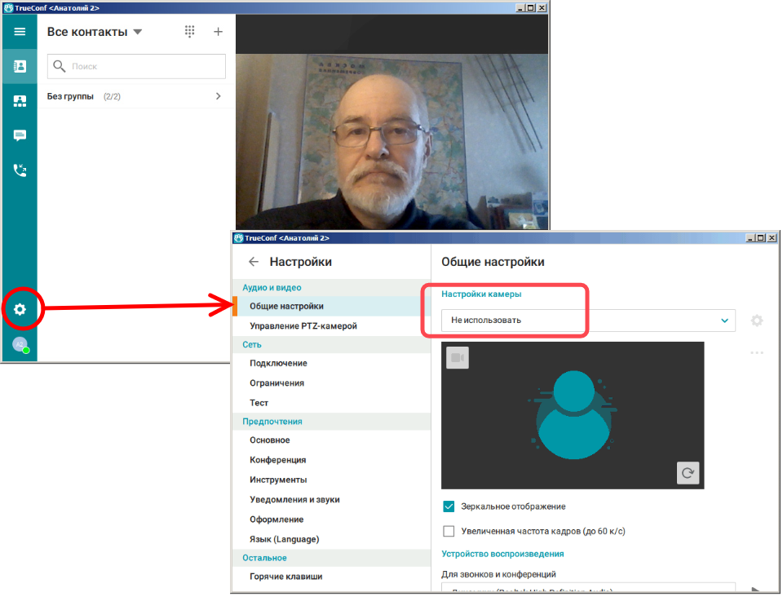Click the refresh button on camera preview
Image resolution: width=783 pixels, height=597 pixels.
pos(688,473)
